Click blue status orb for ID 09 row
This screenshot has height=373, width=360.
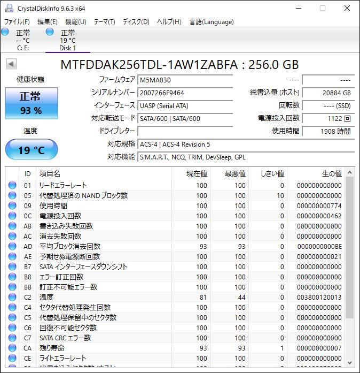[x=12, y=205]
